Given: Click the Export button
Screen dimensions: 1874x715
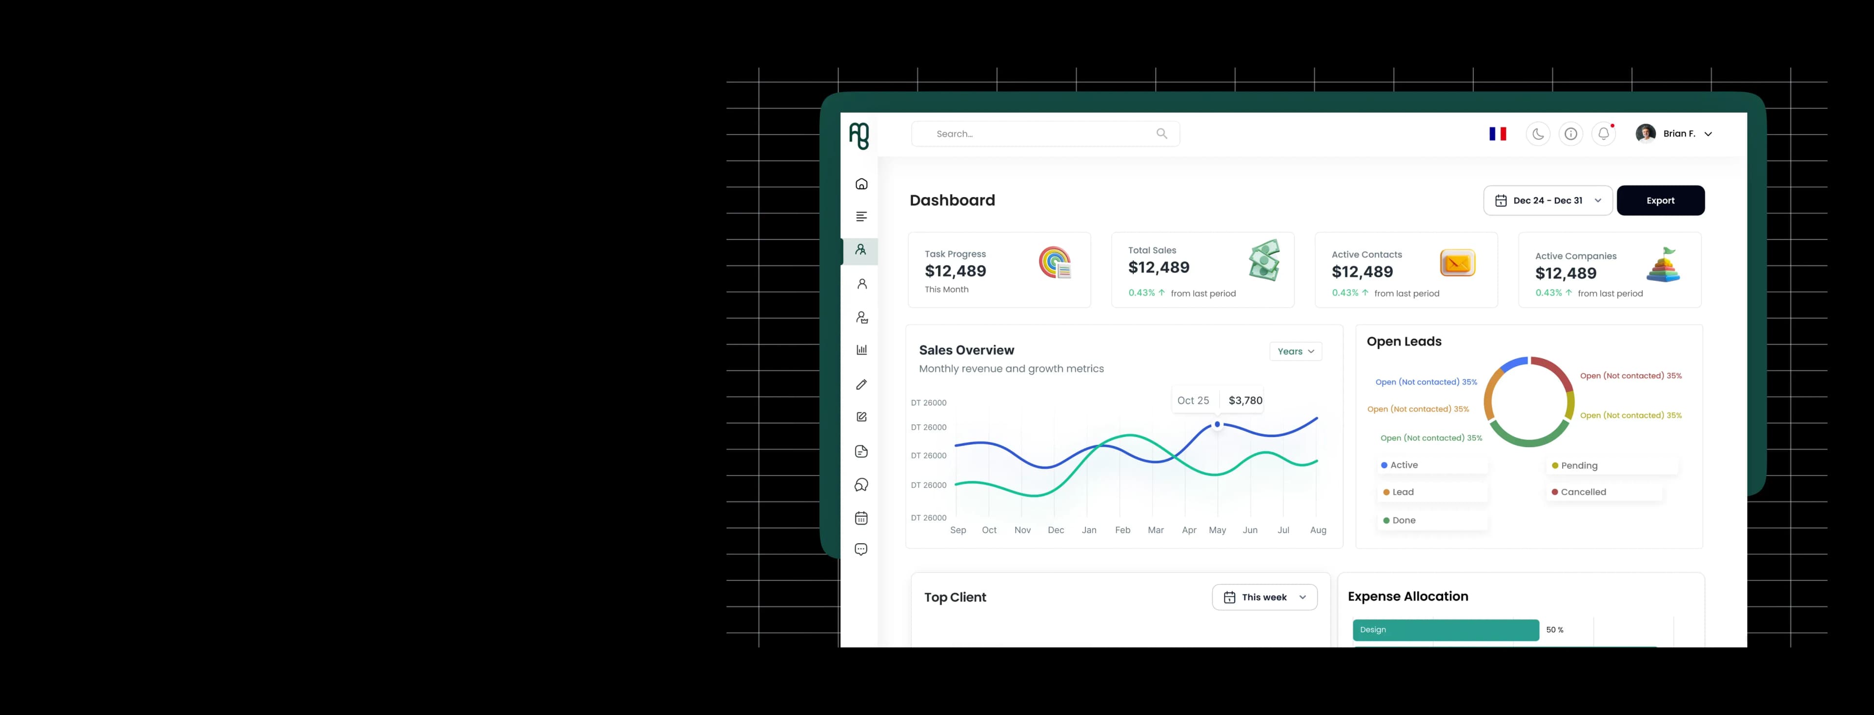Looking at the screenshot, I should [x=1660, y=201].
